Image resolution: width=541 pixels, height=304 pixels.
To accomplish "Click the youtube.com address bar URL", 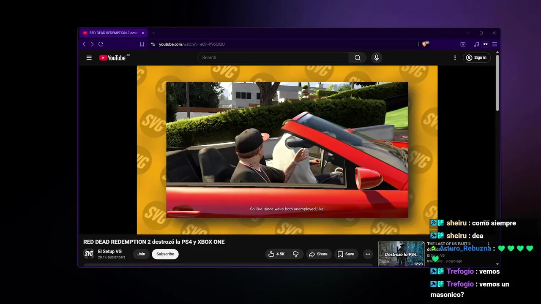I will click(191, 44).
